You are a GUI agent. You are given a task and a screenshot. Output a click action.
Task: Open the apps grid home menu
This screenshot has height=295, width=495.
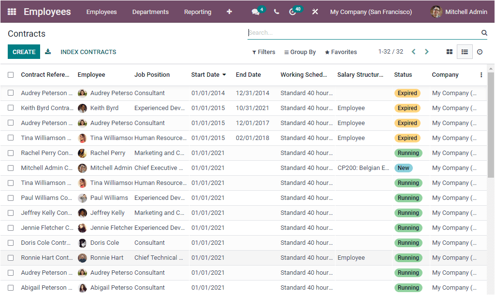pos(12,12)
